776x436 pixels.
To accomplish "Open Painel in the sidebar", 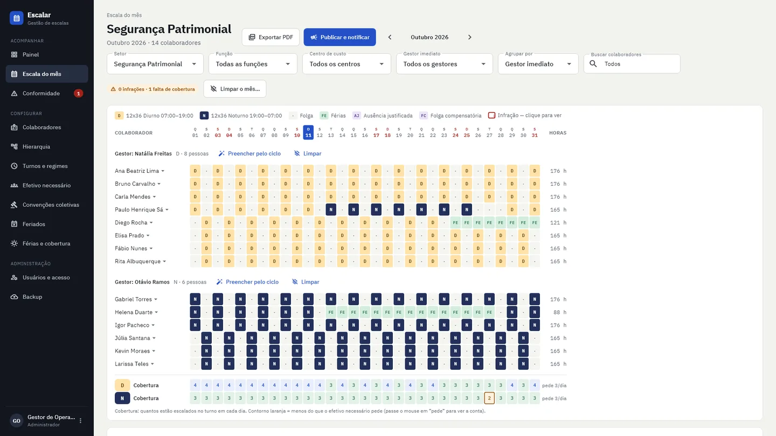I will [47, 54].
